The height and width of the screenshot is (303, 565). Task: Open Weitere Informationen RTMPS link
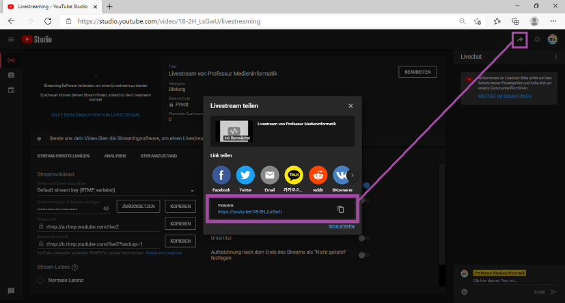164,253
